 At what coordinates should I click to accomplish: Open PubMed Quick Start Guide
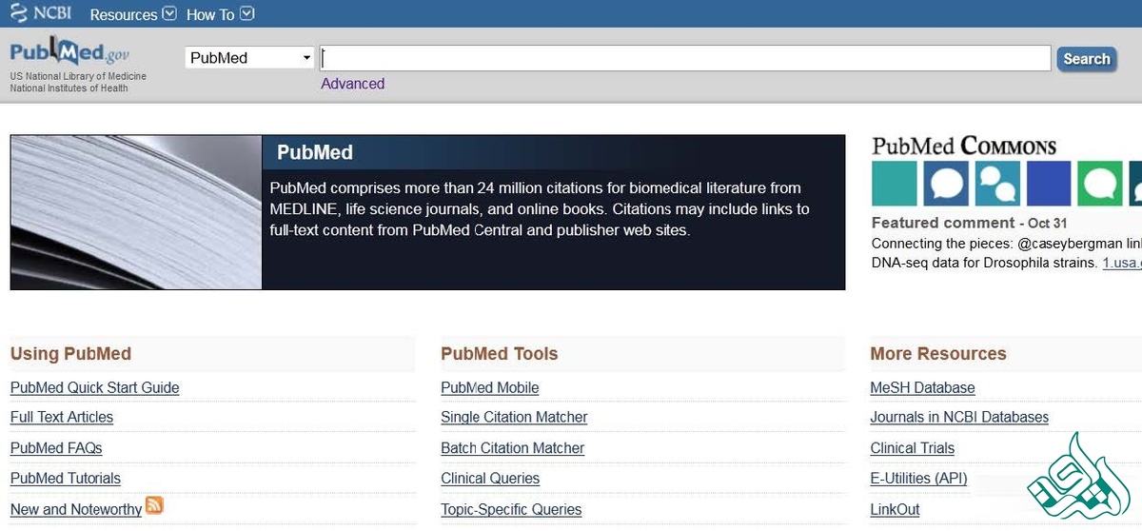tap(94, 387)
